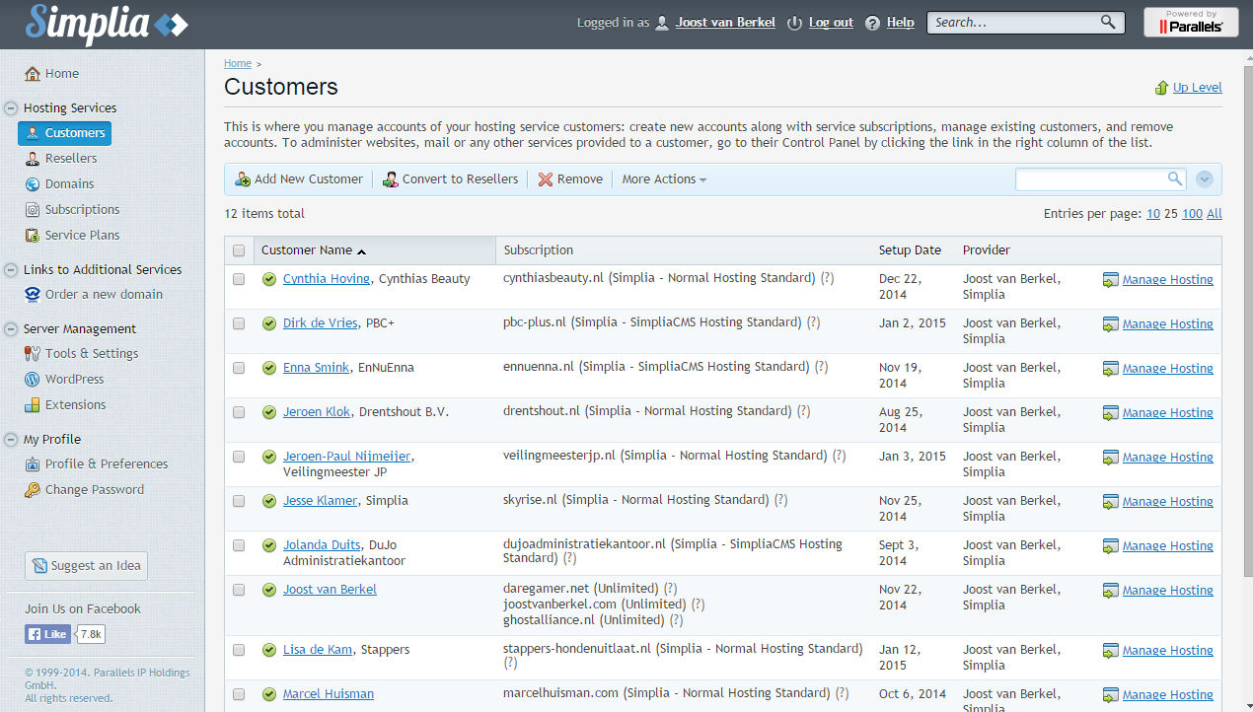Viewport: 1253px width, 712px height.
Task: Click the Log out link
Action: click(831, 23)
